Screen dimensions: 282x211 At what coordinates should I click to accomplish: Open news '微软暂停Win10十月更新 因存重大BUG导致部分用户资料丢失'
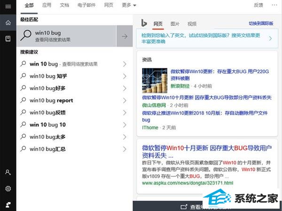coord(207,98)
